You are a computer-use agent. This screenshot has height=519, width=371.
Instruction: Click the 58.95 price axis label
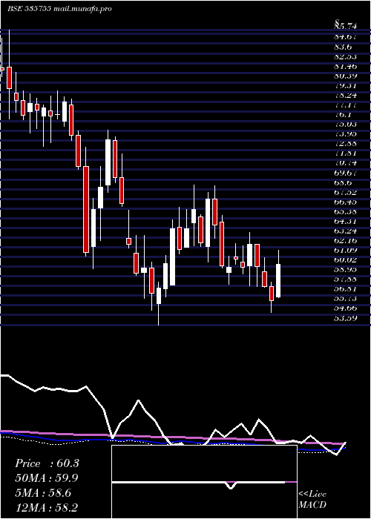click(x=346, y=270)
